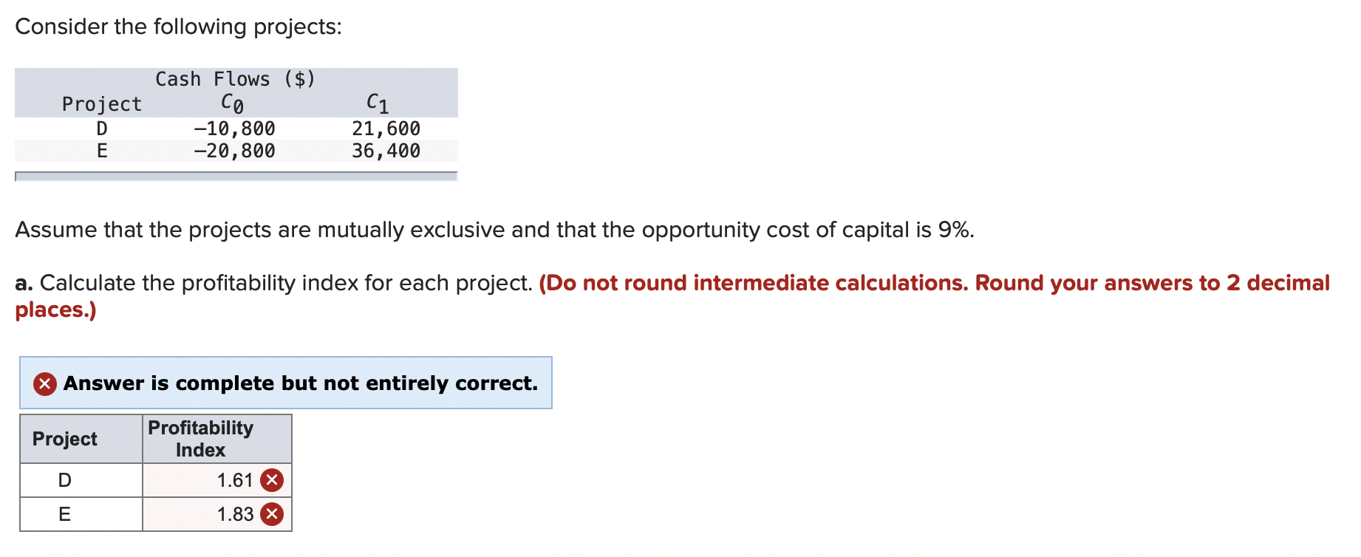The width and height of the screenshot is (1361, 557).
Task: Select the 36,400 cash flow cell for Project E
Action: (x=385, y=150)
